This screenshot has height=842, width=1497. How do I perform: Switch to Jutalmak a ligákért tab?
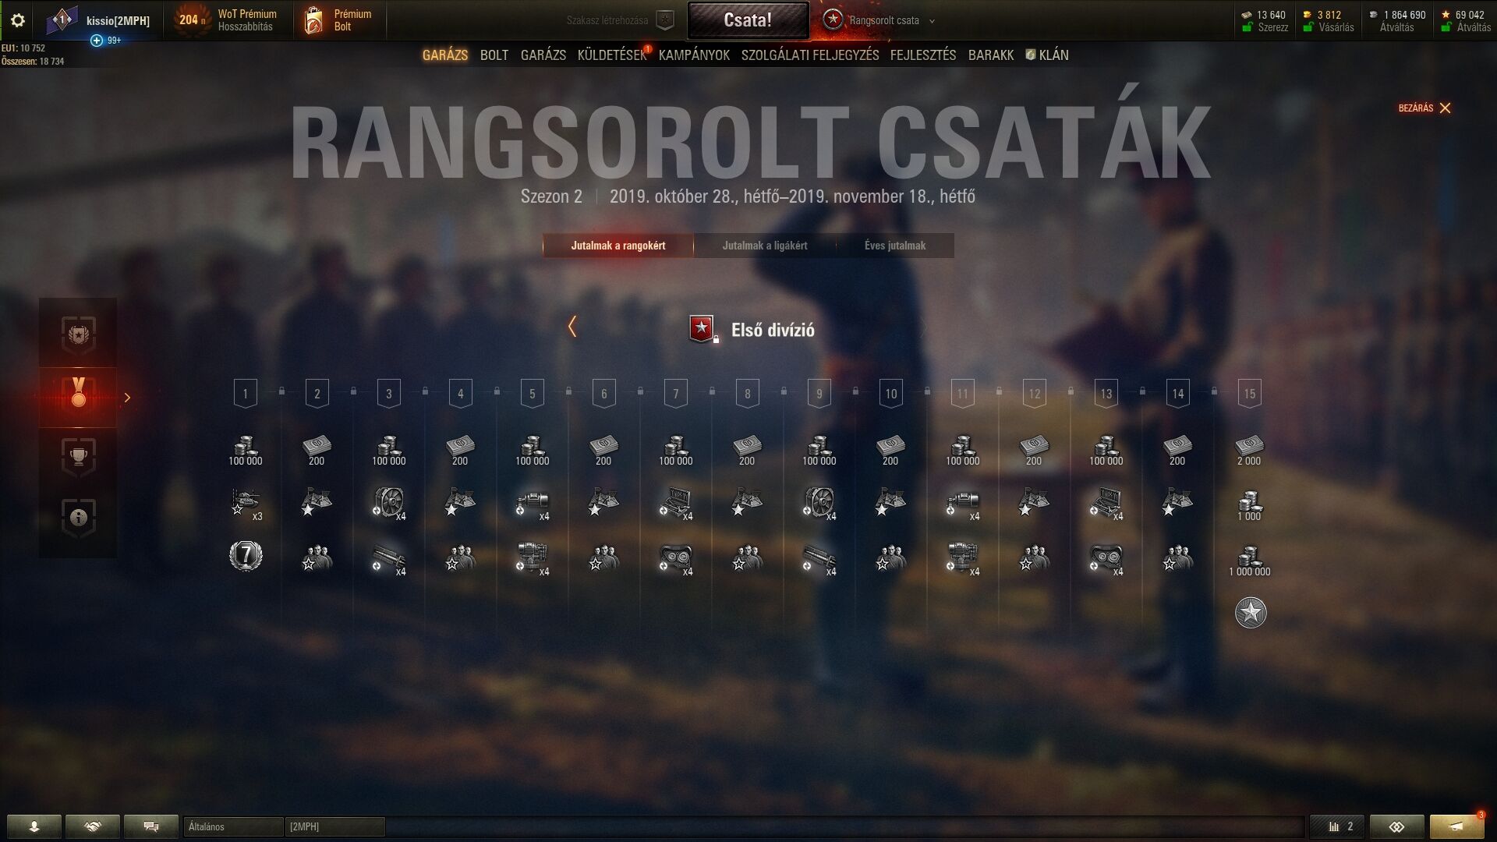point(765,246)
